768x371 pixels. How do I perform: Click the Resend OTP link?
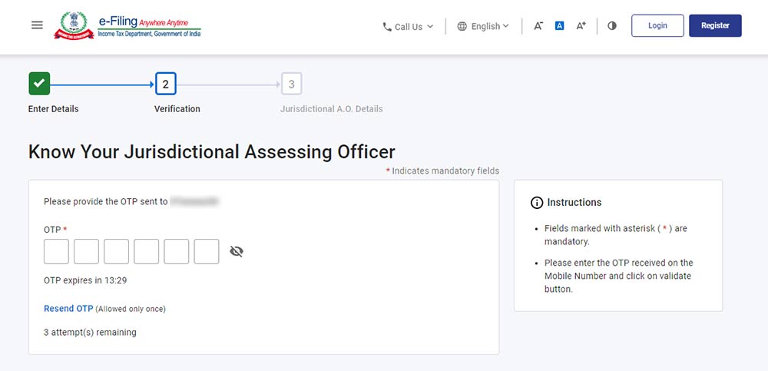coord(68,309)
